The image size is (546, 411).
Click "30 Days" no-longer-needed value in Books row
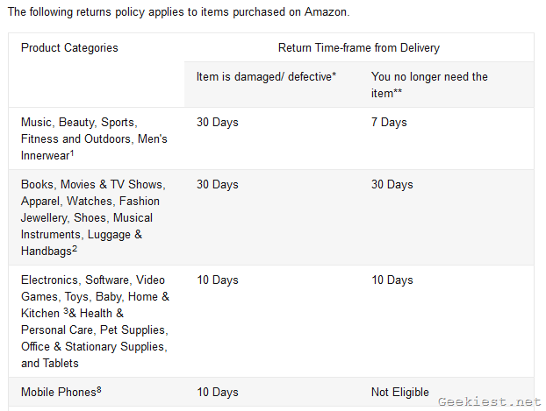(x=392, y=185)
